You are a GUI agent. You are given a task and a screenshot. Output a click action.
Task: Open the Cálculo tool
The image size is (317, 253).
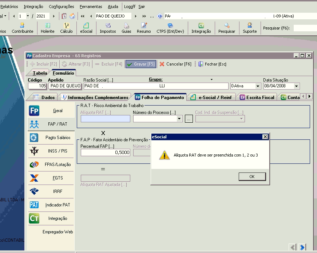pyautogui.click(x=66, y=28)
